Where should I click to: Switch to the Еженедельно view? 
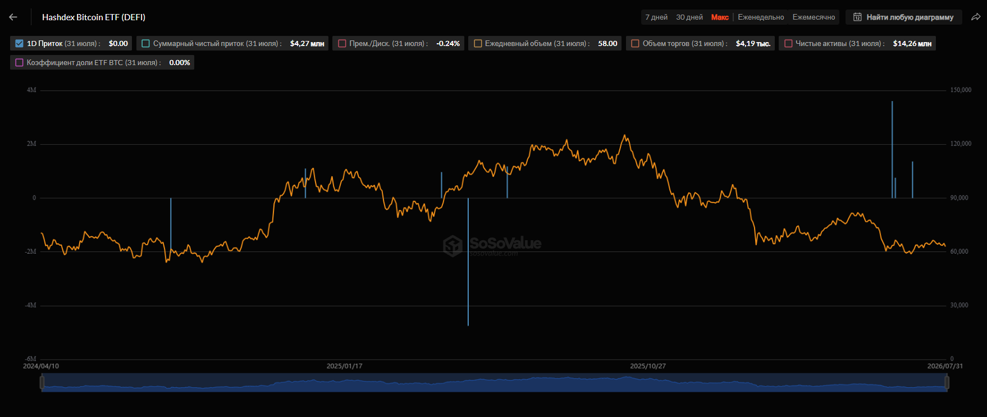[761, 17]
